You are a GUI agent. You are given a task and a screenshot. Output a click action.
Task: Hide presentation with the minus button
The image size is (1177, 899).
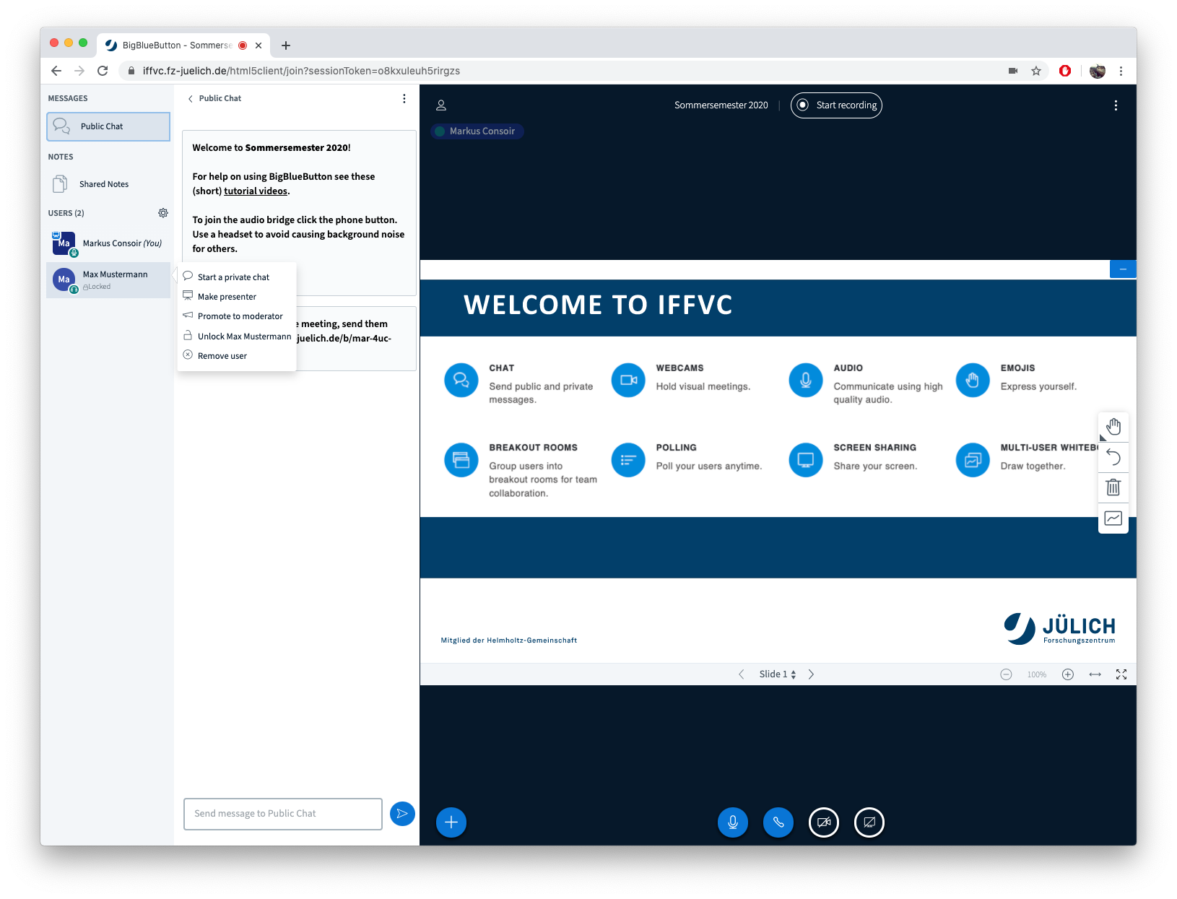[1123, 269]
